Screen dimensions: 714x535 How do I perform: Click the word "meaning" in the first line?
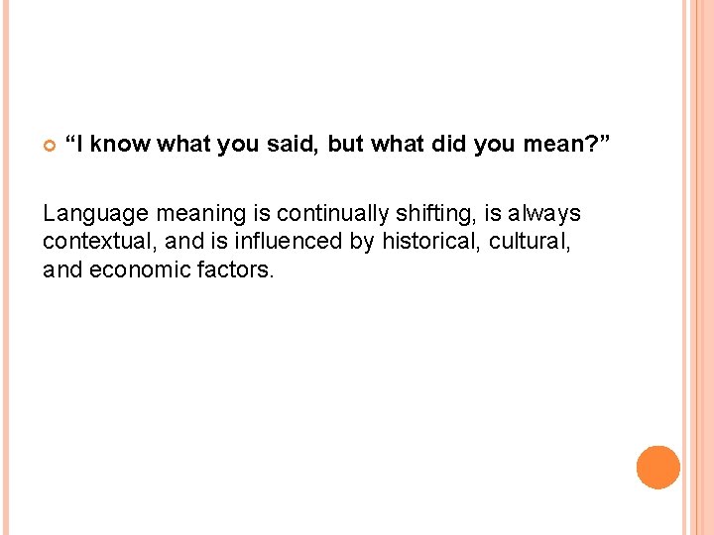pyautogui.click(x=200, y=214)
